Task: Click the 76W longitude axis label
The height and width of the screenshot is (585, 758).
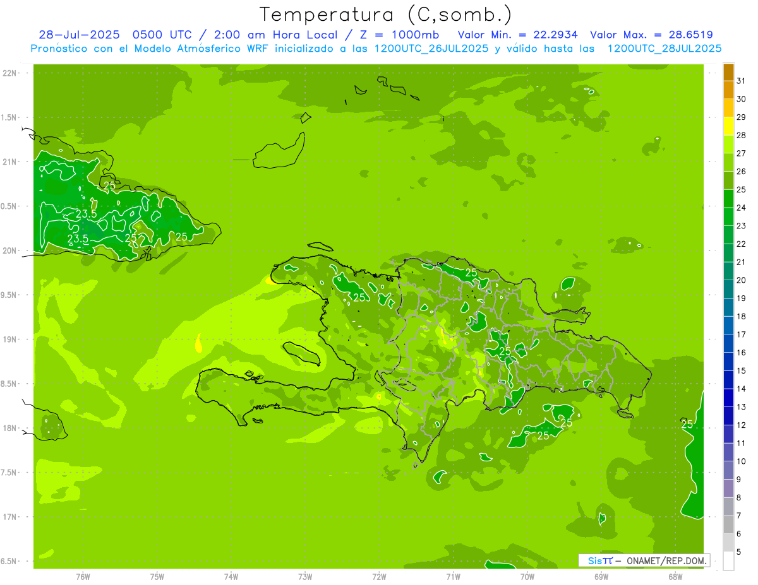Action: coord(83,576)
